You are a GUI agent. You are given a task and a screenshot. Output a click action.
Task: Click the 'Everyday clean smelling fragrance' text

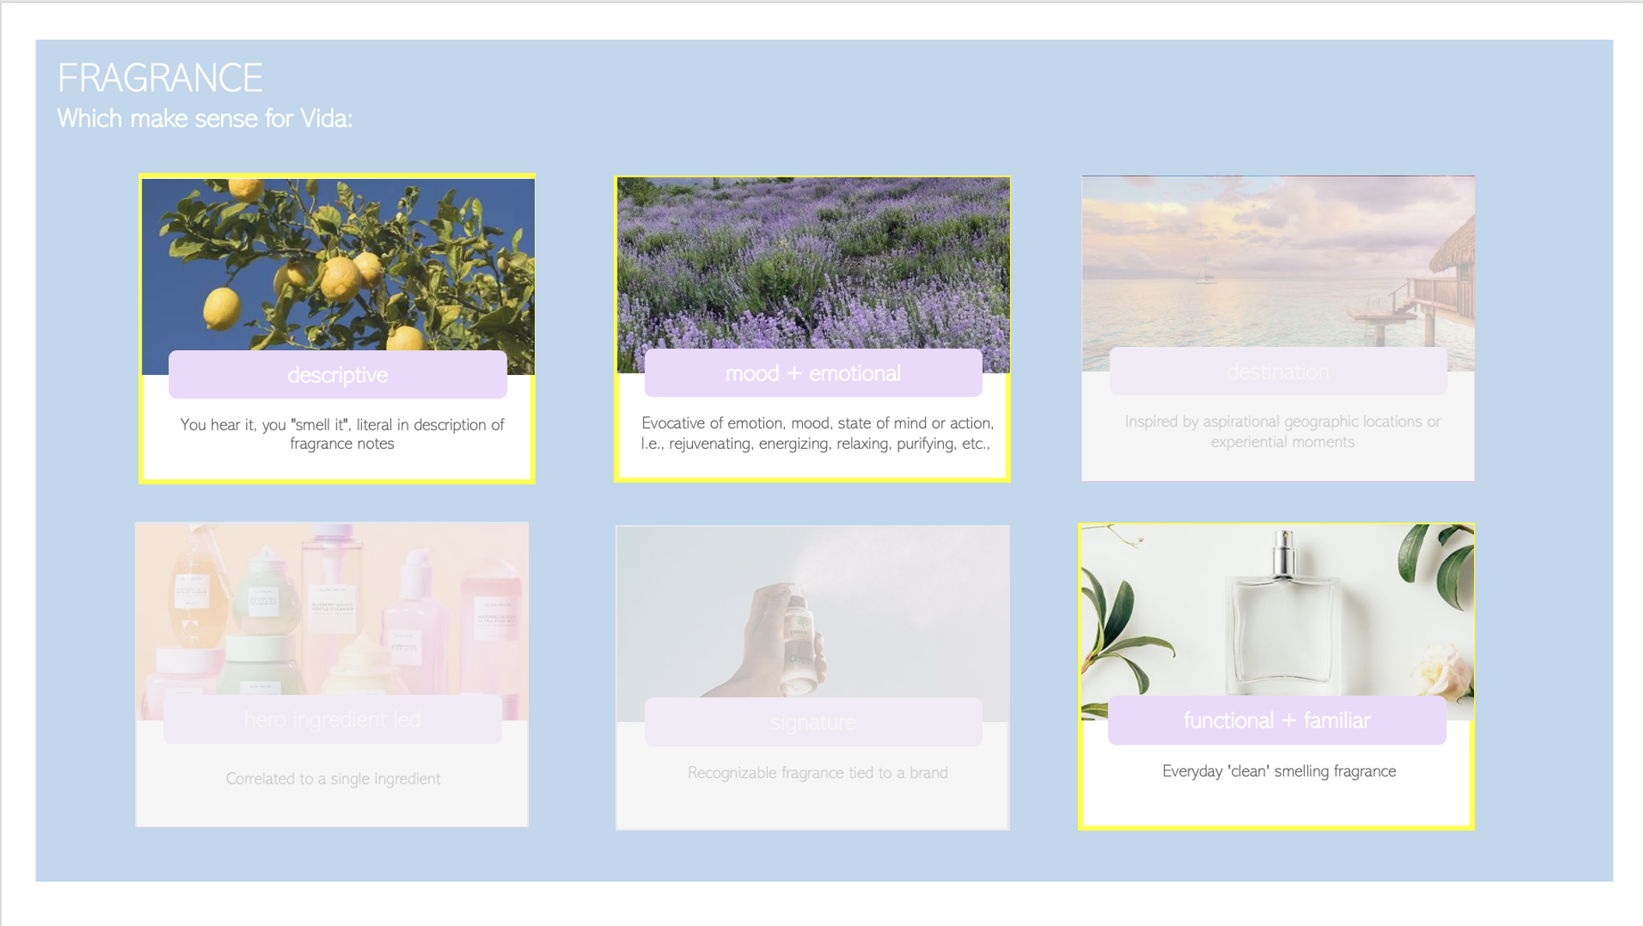pos(1279,771)
